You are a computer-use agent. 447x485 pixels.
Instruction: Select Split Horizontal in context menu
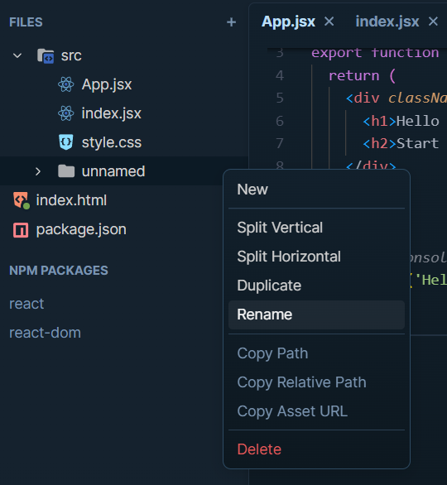click(x=316, y=257)
